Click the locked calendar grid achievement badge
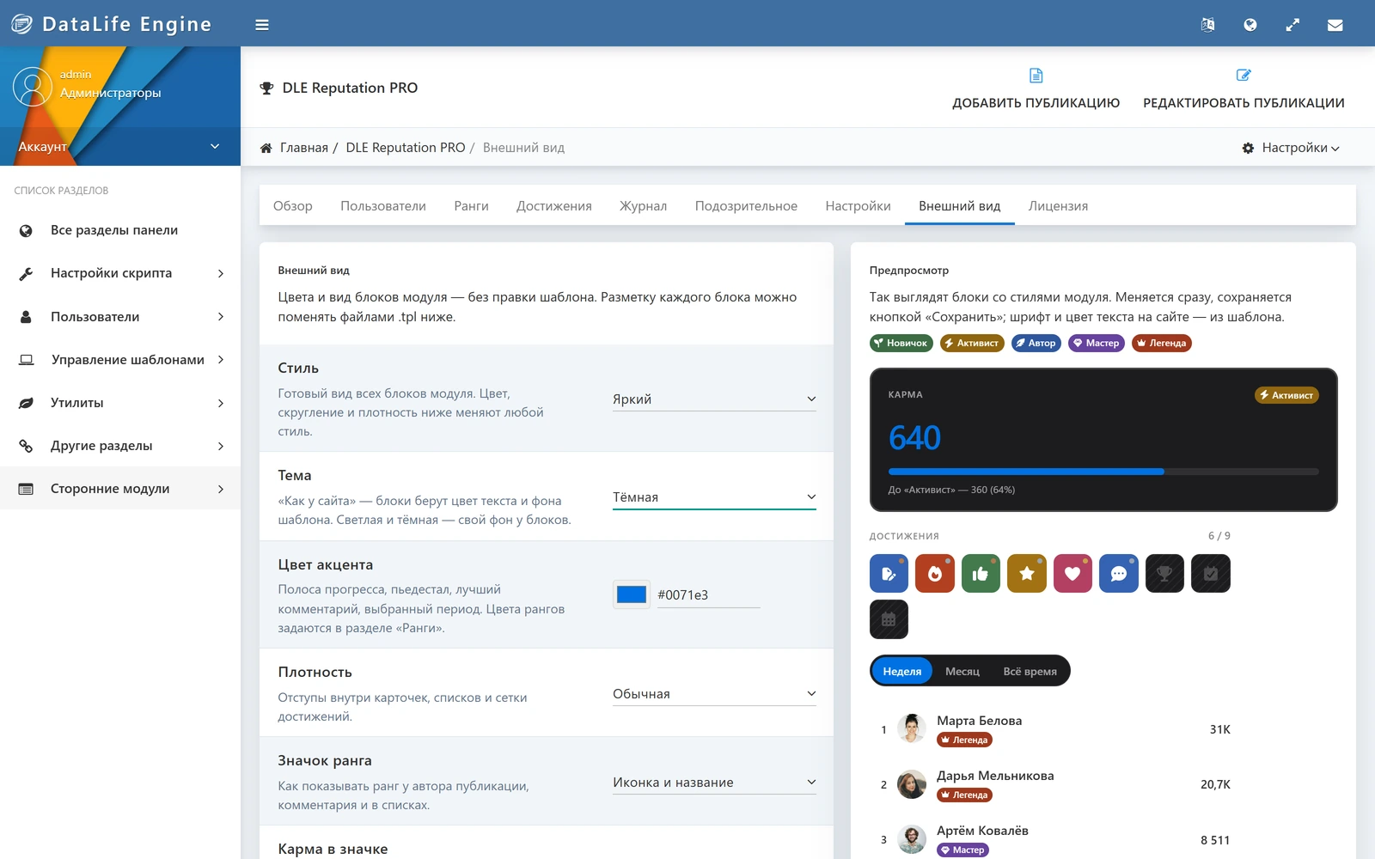 tap(889, 619)
